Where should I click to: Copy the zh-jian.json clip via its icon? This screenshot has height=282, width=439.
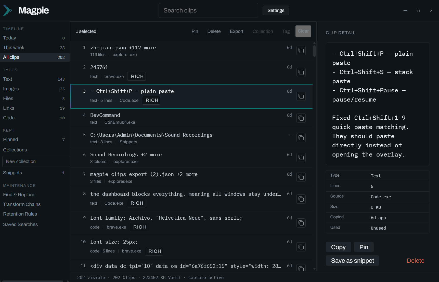point(301,50)
